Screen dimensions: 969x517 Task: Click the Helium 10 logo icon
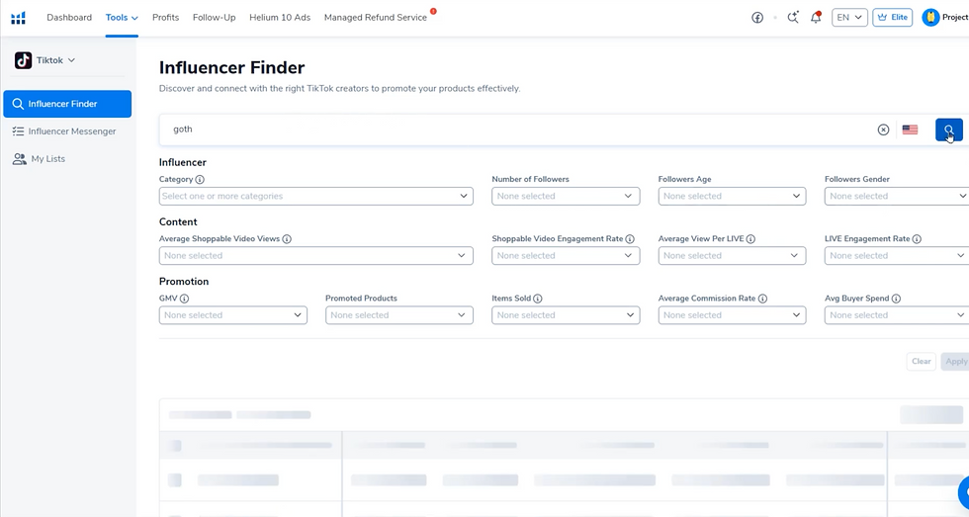click(x=18, y=18)
